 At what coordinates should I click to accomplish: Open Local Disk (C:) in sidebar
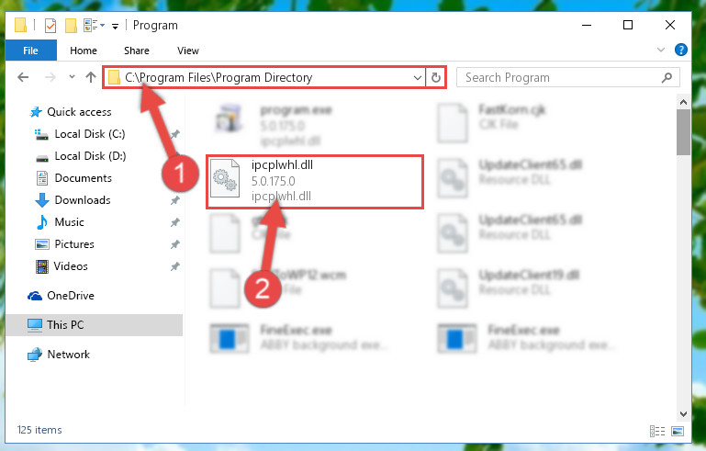point(90,134)
